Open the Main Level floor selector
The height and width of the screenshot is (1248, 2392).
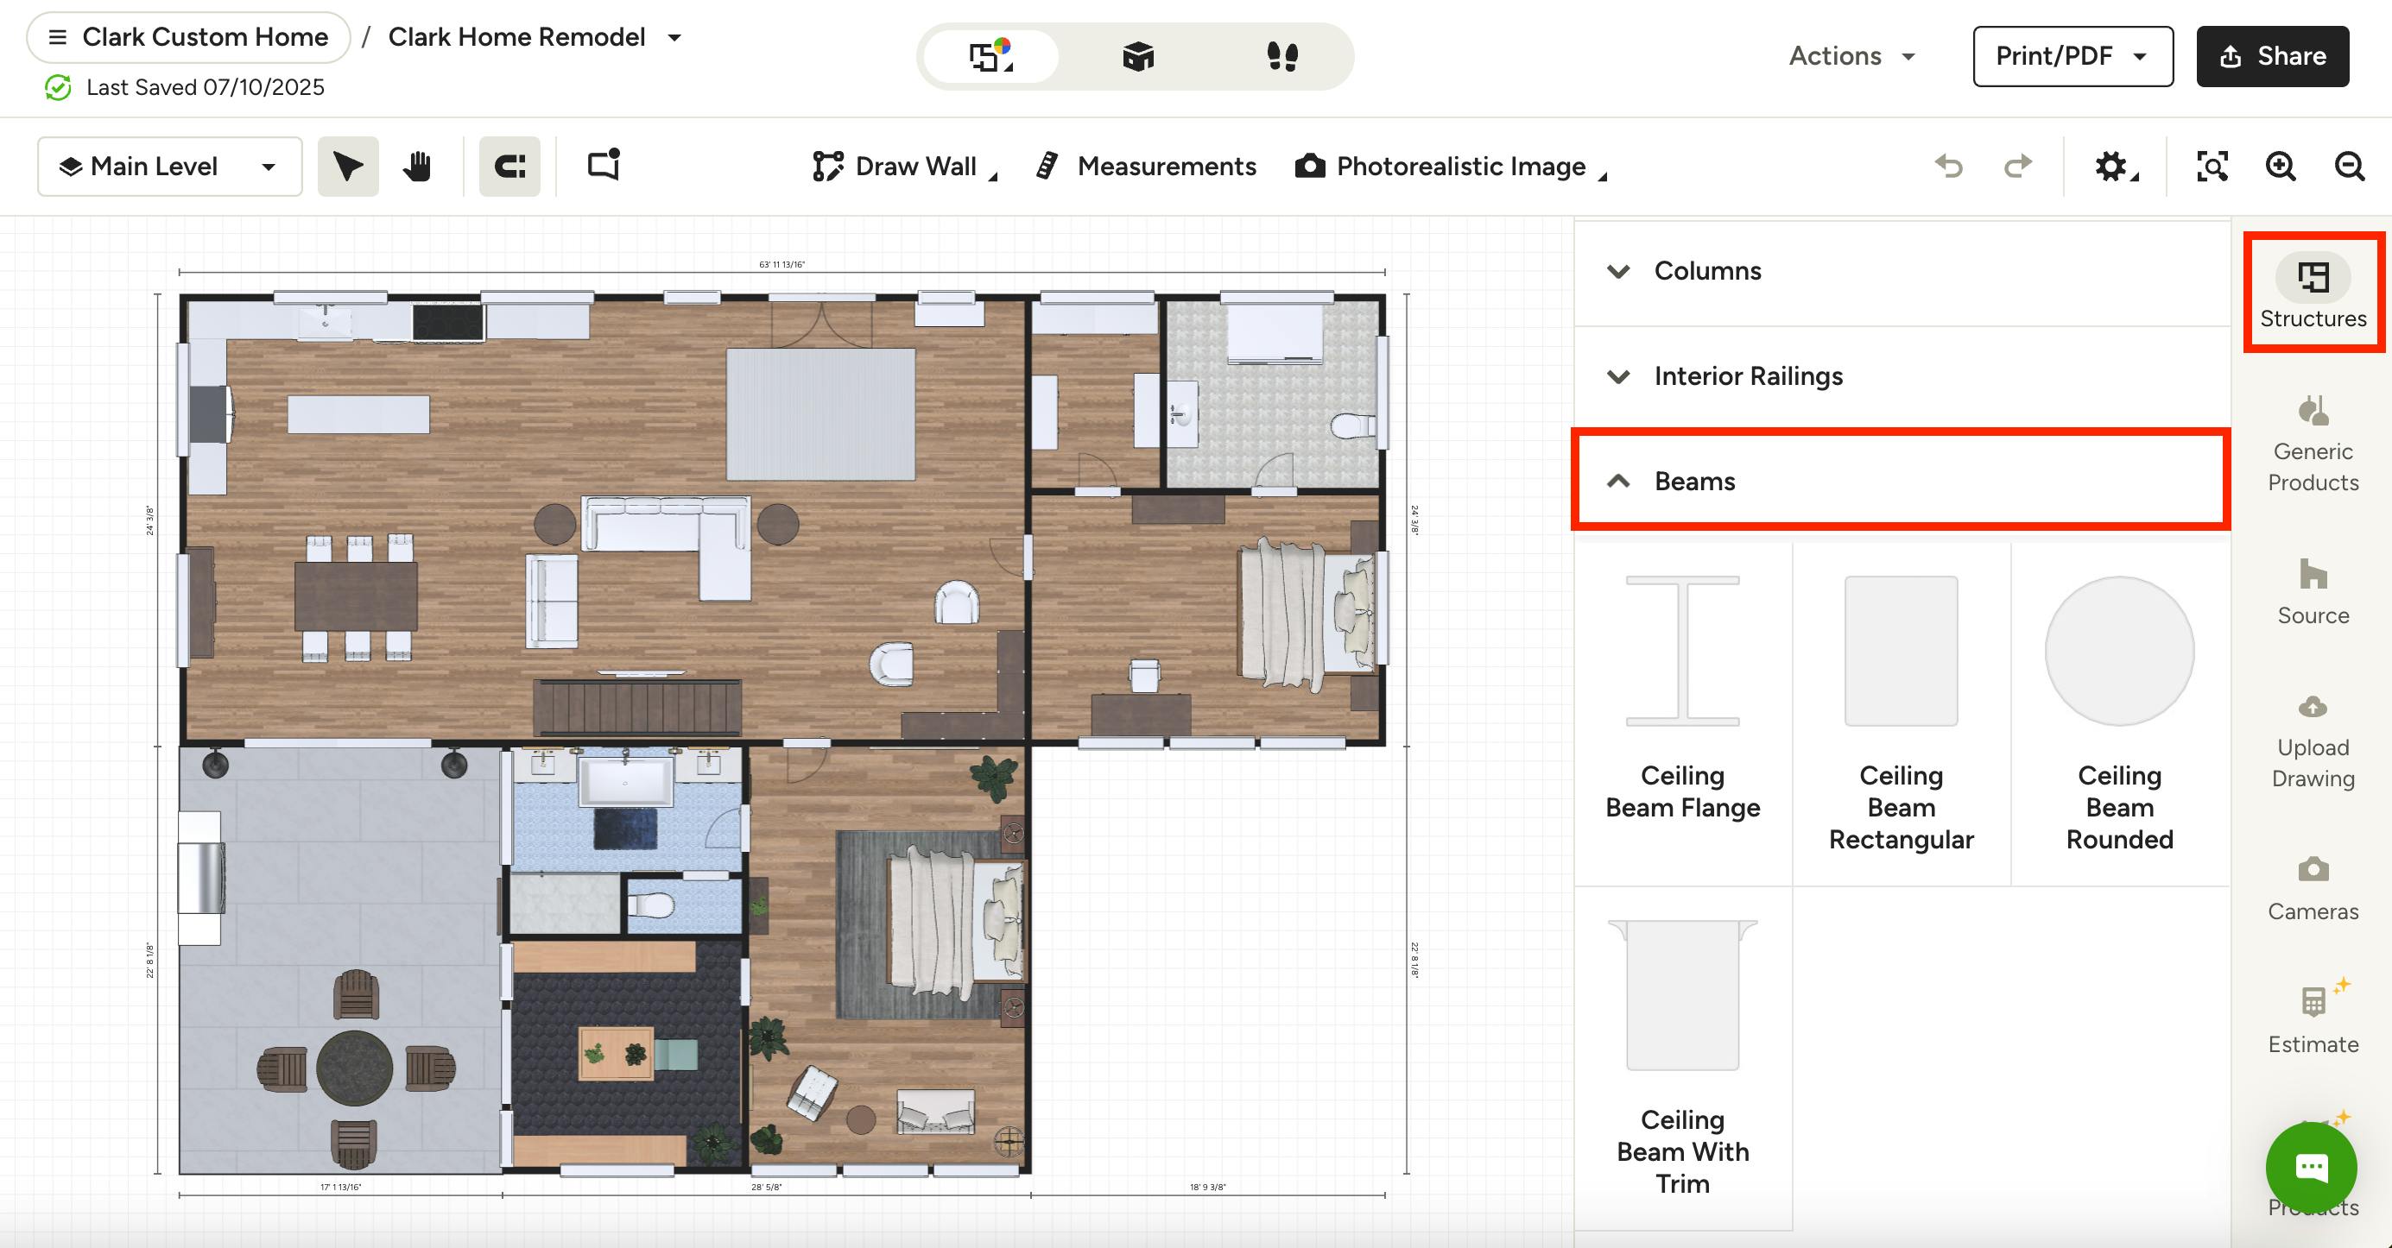tap(170, 166)
